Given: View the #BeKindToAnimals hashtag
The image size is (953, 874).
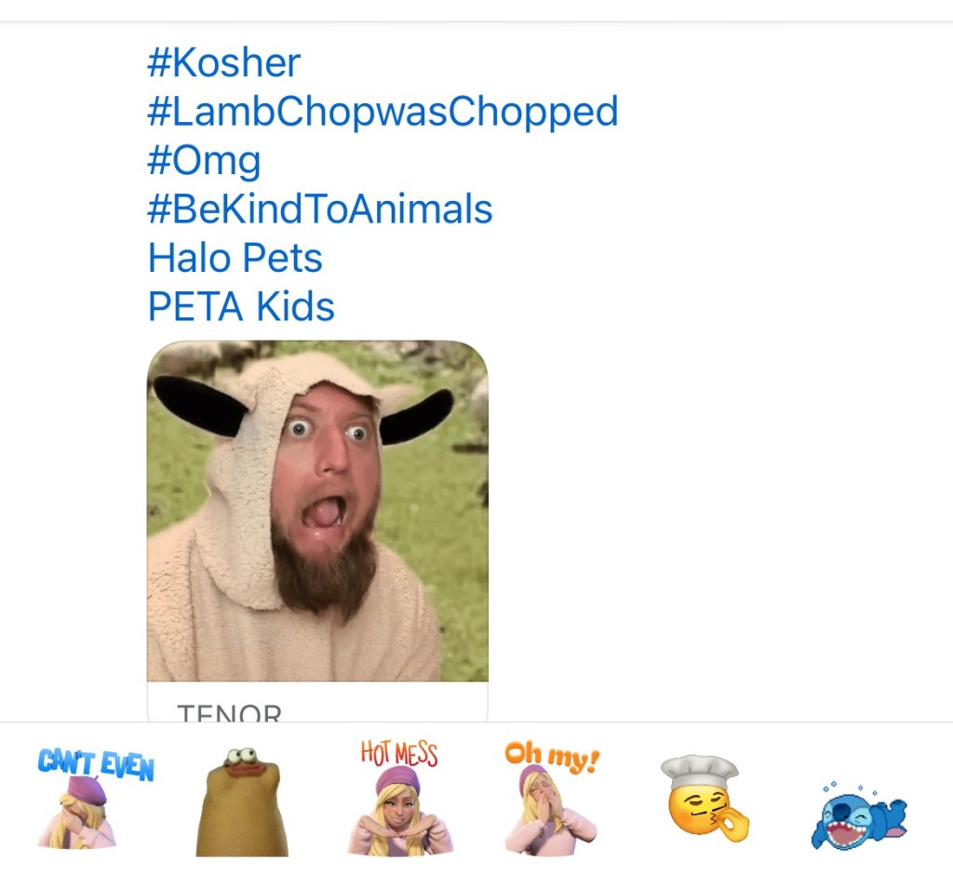Looking at the screenshot, I should pos(320,209).
